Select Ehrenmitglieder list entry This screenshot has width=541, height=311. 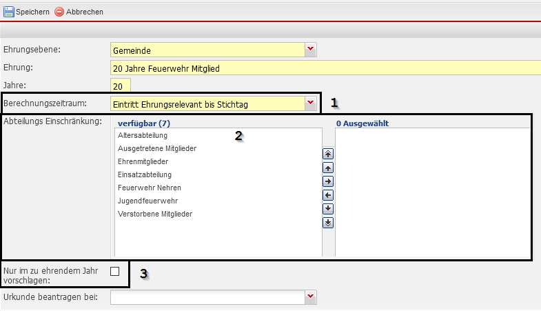pos(144,161)
